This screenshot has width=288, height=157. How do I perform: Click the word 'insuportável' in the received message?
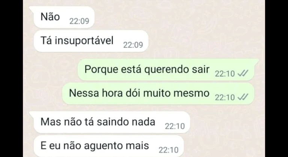coord(84,41)
